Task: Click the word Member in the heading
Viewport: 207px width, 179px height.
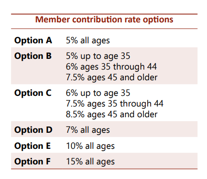Action: 52,19
